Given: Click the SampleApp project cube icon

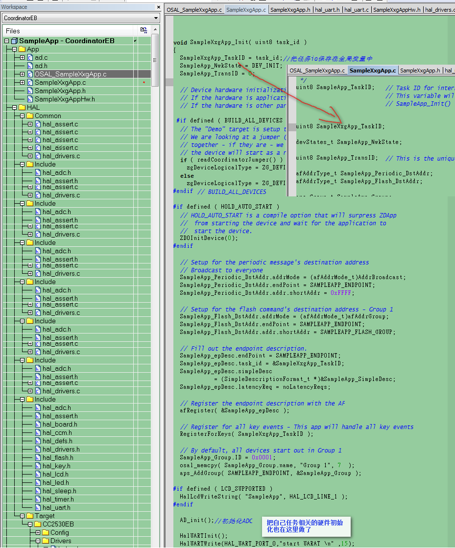Looking at the screenshot, I should click(14, 41).
